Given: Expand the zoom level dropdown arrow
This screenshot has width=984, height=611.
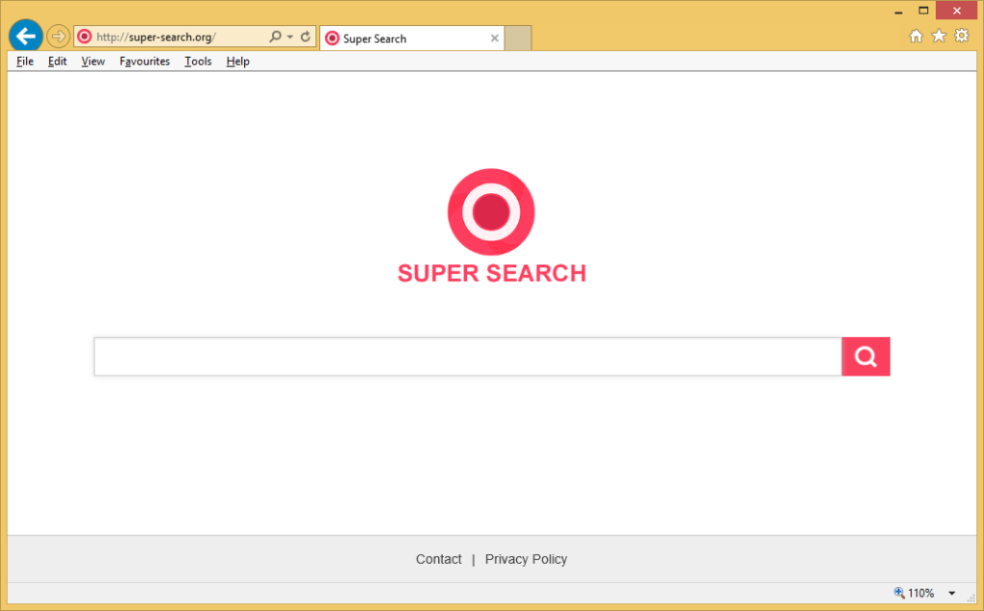Looking at the screenshot, I should pyautogui.click(x=951, y=594).
